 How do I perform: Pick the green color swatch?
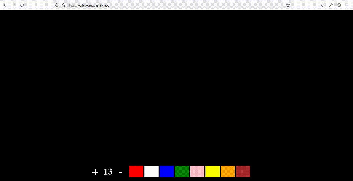[x=182, y=171]
